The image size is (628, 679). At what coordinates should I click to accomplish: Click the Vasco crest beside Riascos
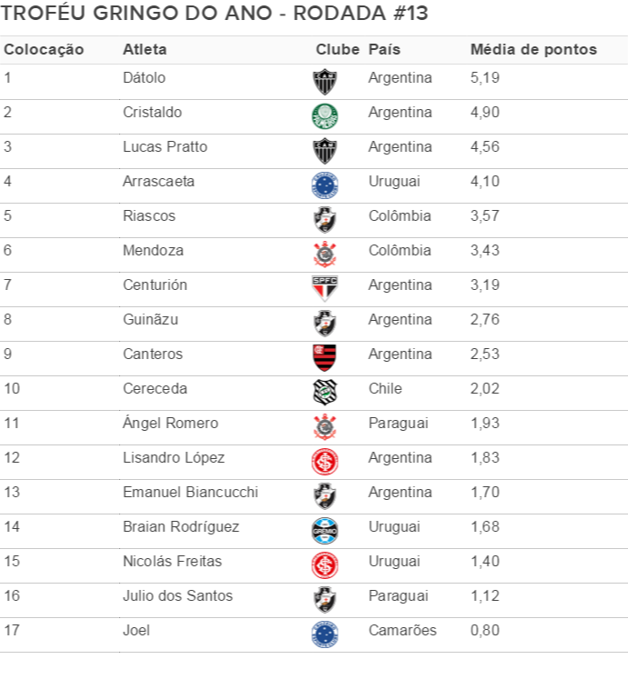(325, 220)
